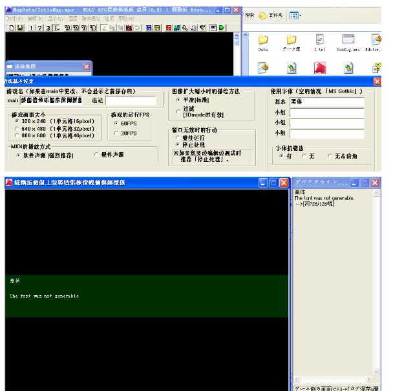
Task: Select Config.exe in Explorer
Action: (348, 43)
